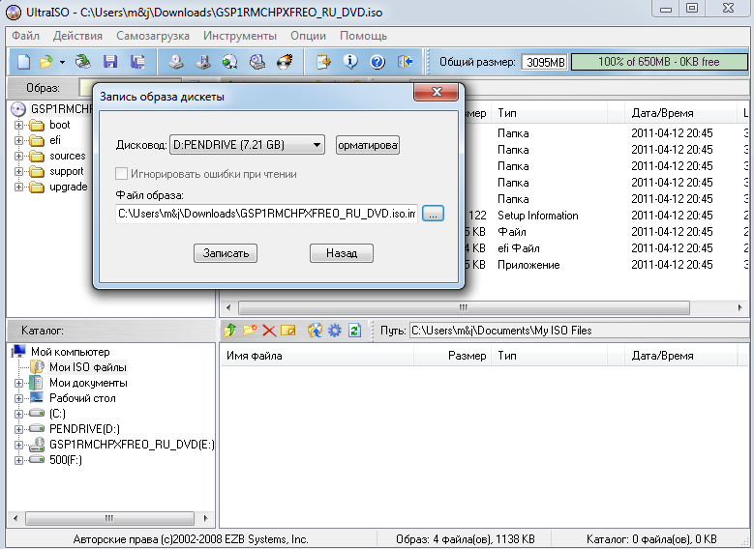Viewport: 754px width, 549px height.
Task: Save the image with the floppy disk icon
Action: pyautogui.click(x=110, y=62)
